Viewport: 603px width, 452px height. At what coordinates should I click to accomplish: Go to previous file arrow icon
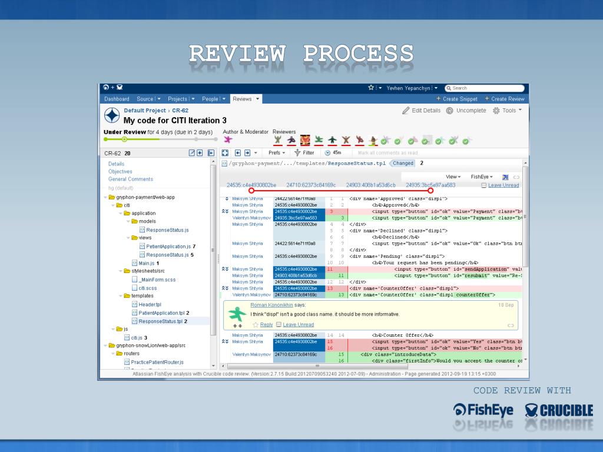click(238, 153)
